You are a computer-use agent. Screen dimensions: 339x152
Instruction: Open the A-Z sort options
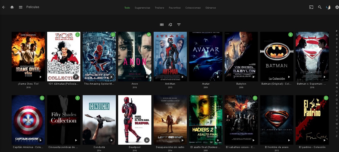click(170, 24)
